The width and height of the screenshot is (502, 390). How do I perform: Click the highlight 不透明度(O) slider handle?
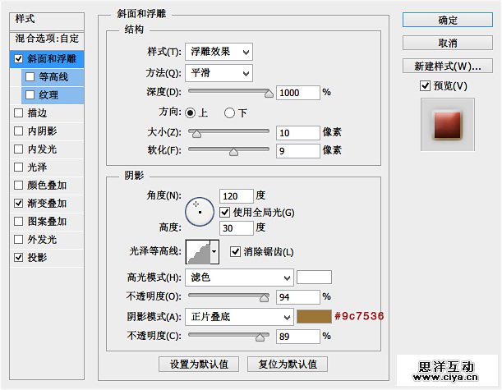click(264, 297)
